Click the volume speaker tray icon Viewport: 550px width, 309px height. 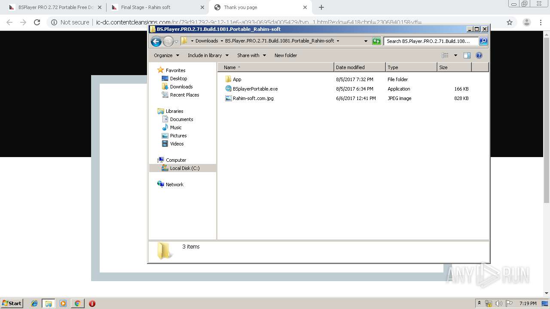tap(499, 303)
